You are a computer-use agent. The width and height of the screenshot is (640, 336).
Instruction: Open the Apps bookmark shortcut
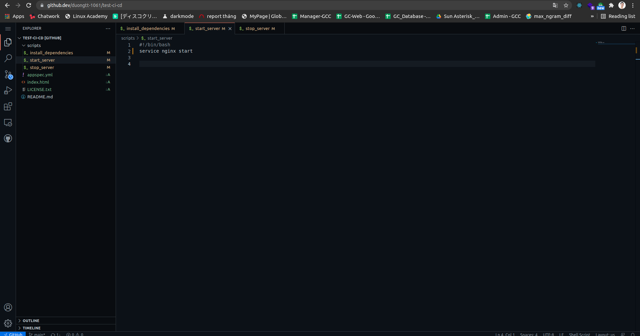pos(14,16)
